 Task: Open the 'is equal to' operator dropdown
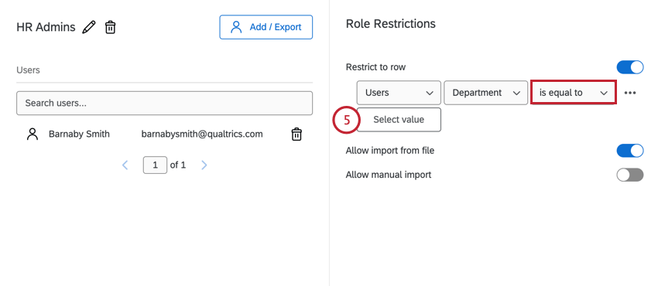pyautogui.click(x=573, y=93)
